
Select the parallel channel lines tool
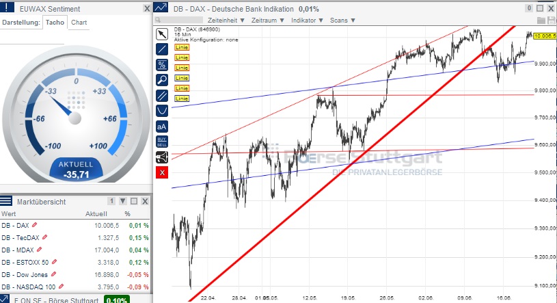point(162,96)
